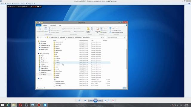Open the Windows Start button

point(2,105)
